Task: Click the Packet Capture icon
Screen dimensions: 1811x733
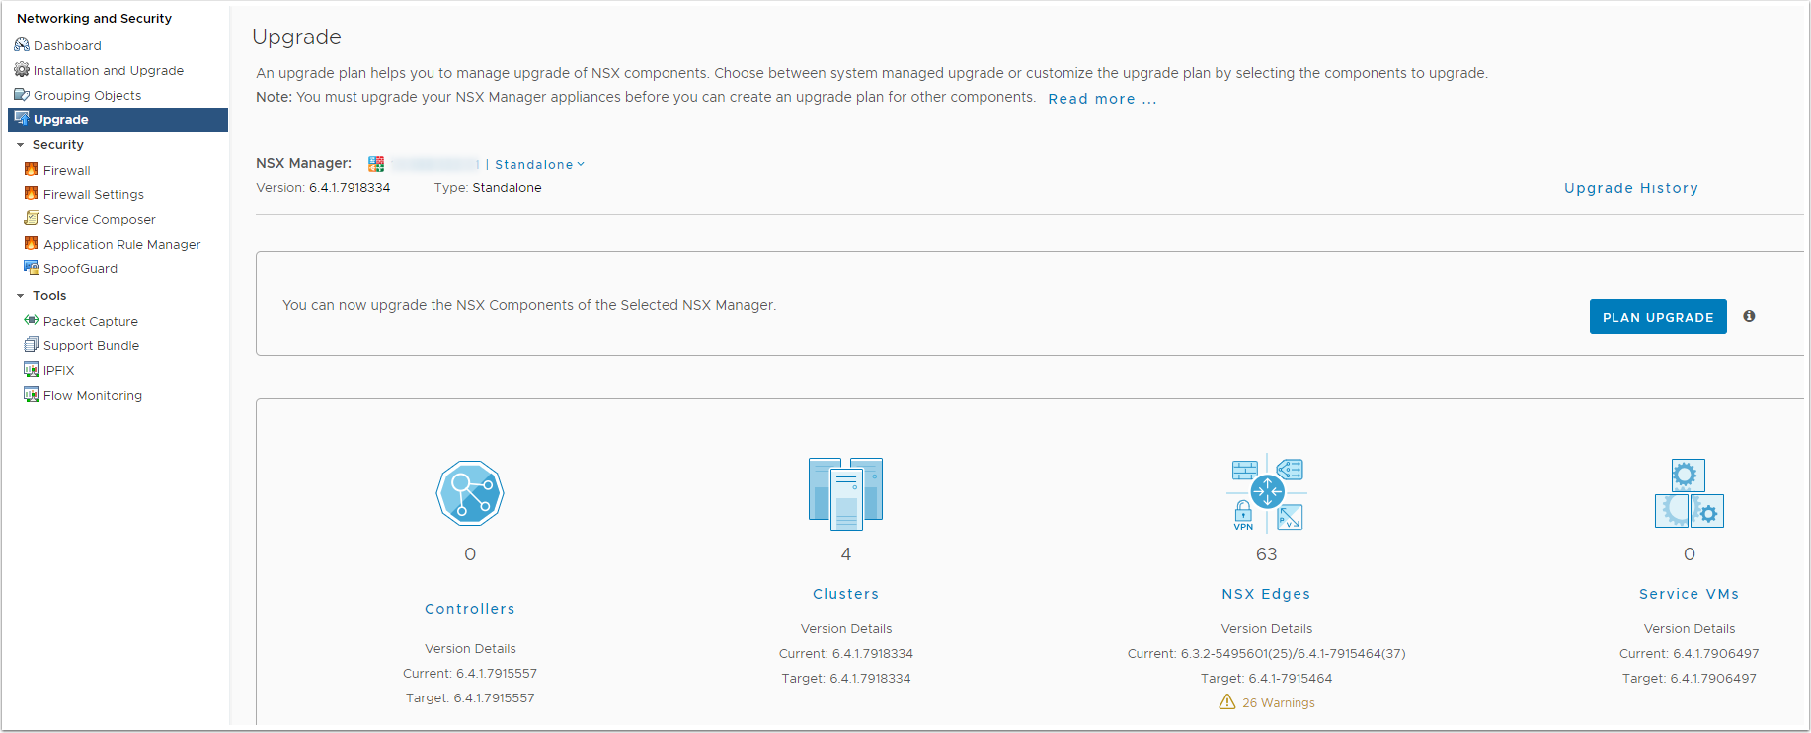Action: [x=32, y=320]
